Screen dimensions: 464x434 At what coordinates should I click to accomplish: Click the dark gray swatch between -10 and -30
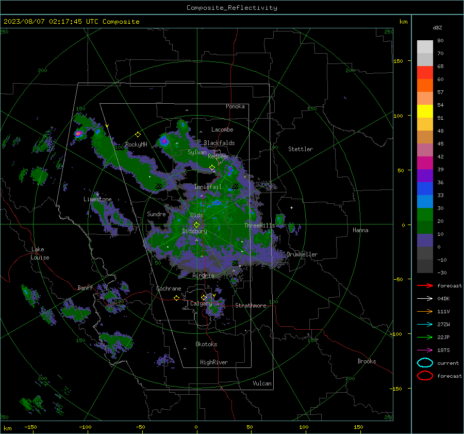[x=425, y=266]
